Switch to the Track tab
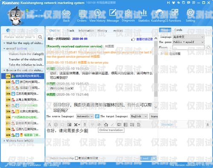Viewport: 213px width, 168px height. (71, 31)
